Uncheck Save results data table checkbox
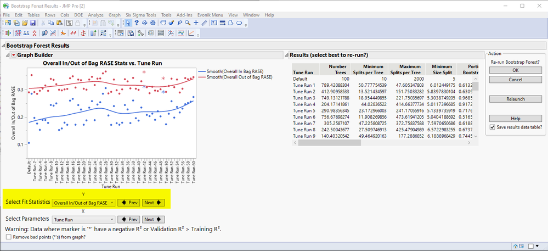The height and width of the screenshot is (251, 548). [x=493, y=127]
